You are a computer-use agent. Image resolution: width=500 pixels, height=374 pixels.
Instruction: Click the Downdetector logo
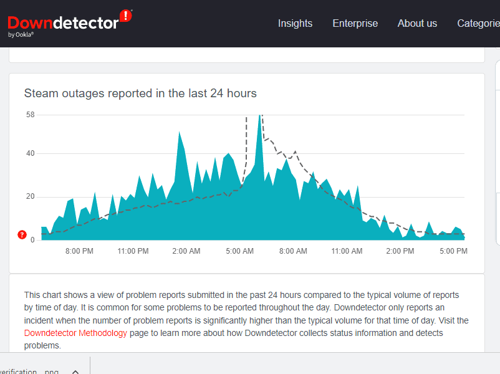[70, 24]
